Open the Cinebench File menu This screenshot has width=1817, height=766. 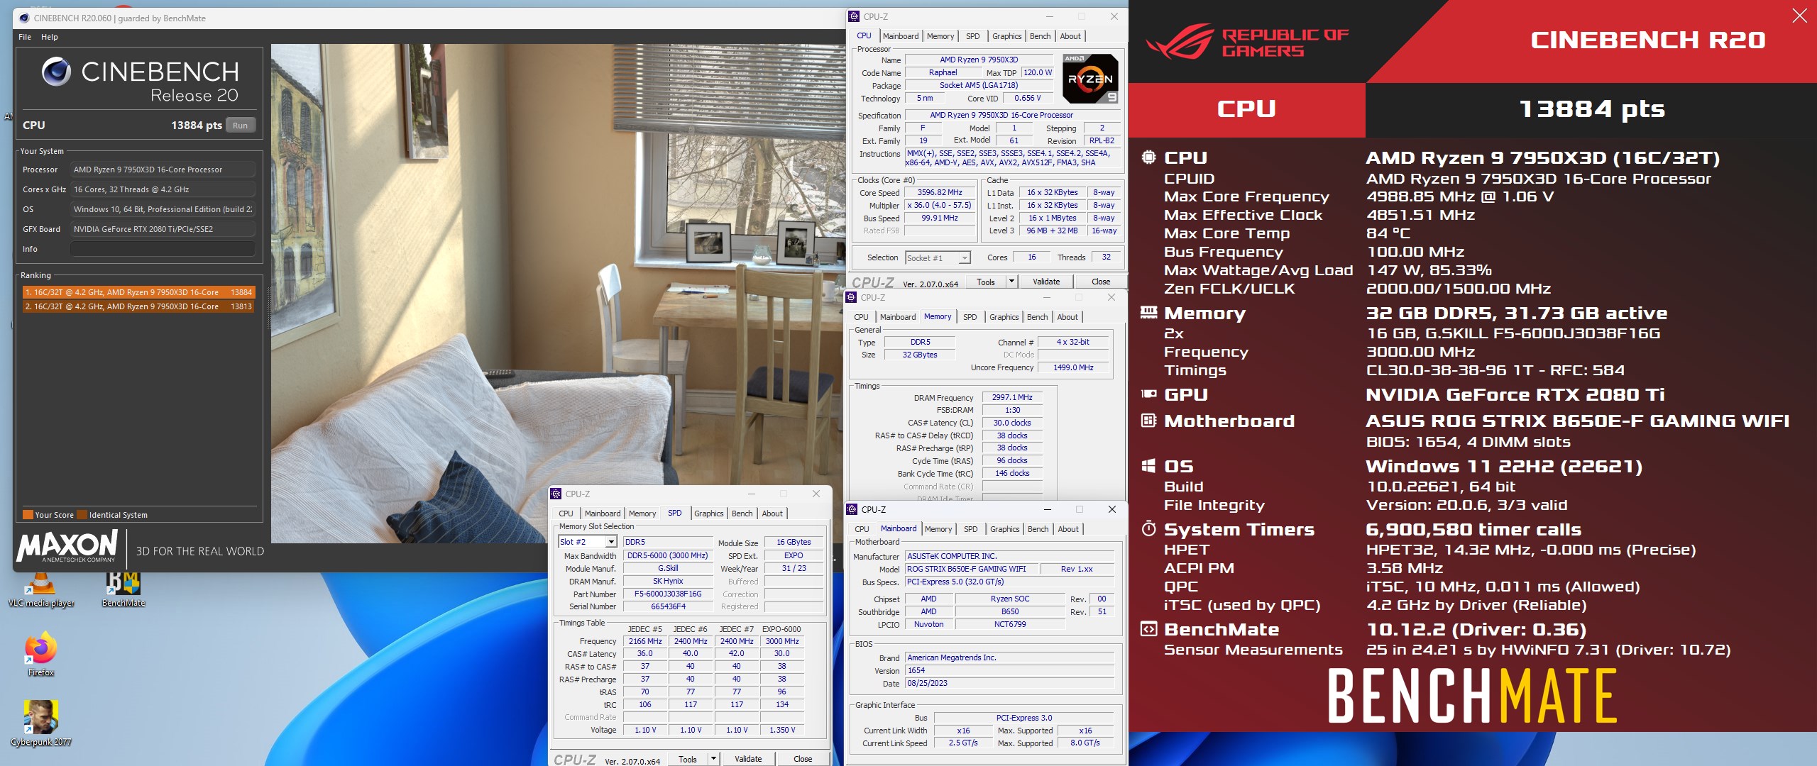[x=25, y=37]
